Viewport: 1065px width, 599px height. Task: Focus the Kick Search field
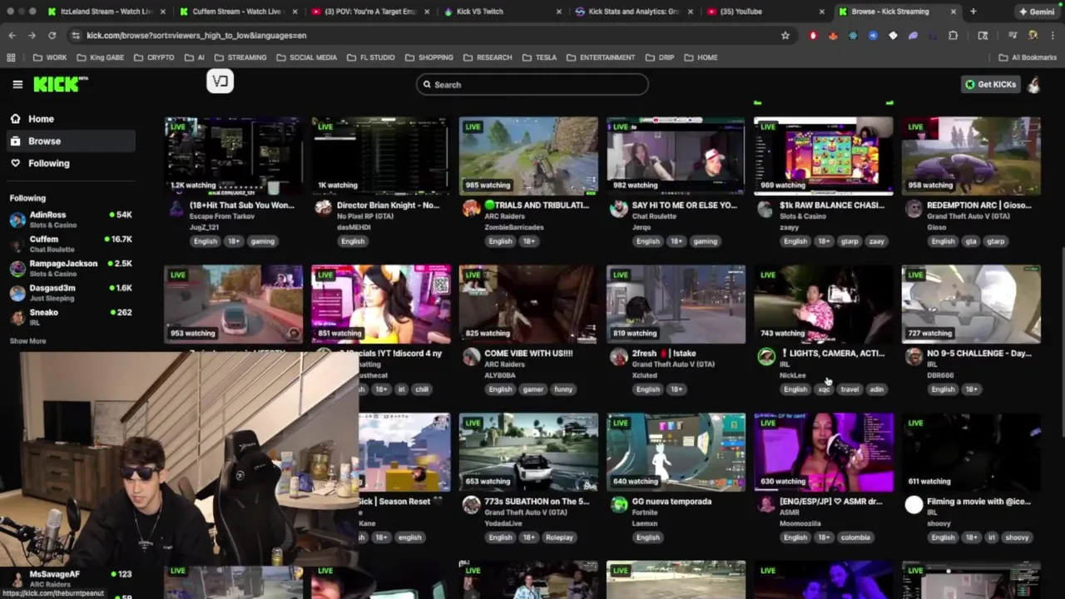pos(532,84)
